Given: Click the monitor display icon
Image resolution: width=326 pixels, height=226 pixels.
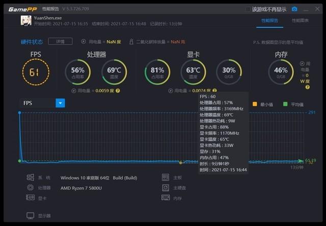Looking at the screenshot, I should tap(31, 216).
